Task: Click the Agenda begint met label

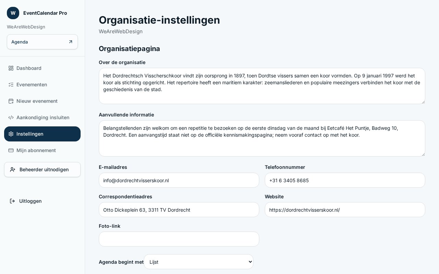Action: [x=121, y=262]
